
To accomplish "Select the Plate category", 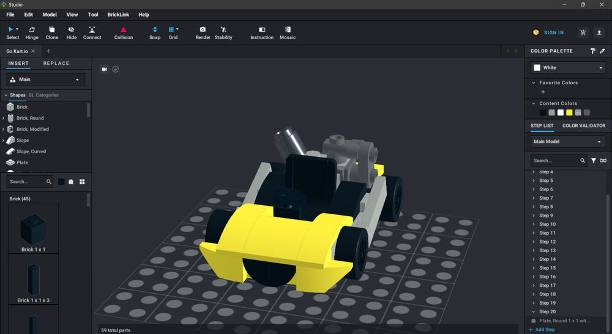I will point(22,162).
